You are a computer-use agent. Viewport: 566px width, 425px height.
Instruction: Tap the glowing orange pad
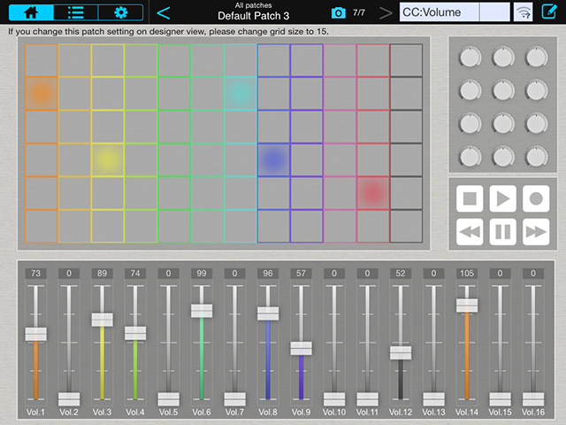42,93
